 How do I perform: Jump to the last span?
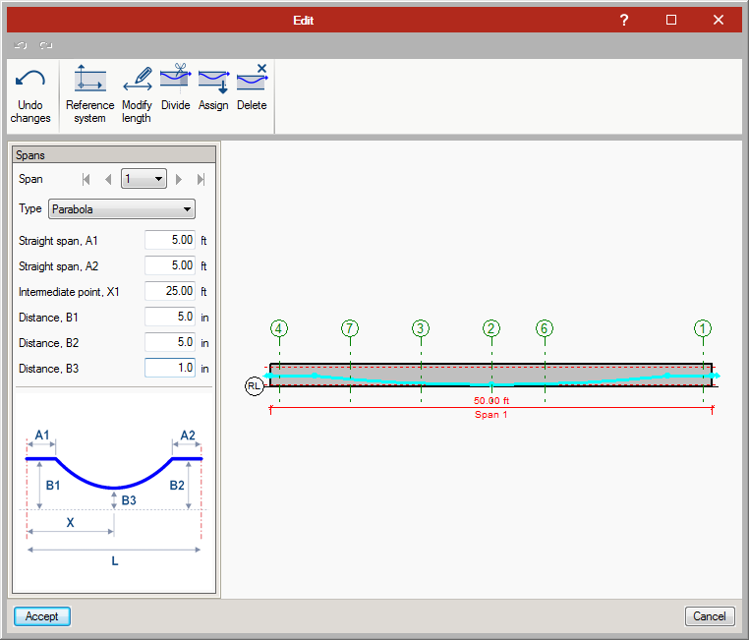pyautogui.click(x=201, y=179)
